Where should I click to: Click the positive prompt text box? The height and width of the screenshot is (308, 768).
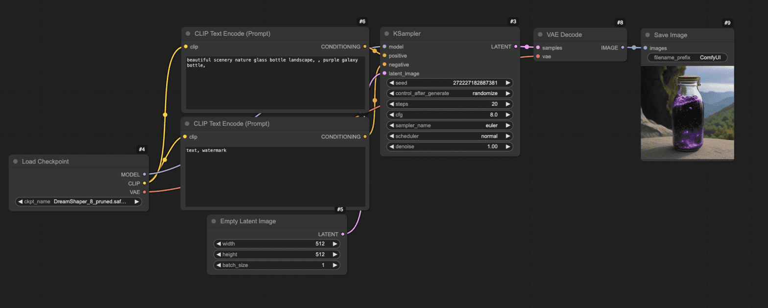(x=275, y=82)
